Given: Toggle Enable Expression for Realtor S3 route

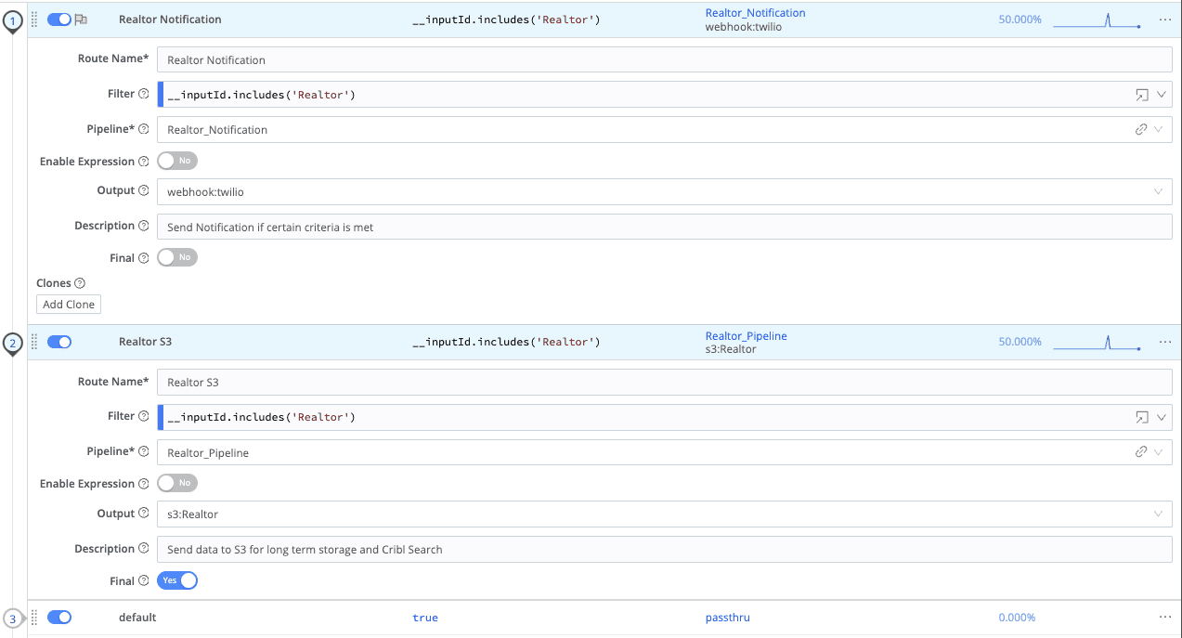Looking at the screenshot, I should click(177, 484).
